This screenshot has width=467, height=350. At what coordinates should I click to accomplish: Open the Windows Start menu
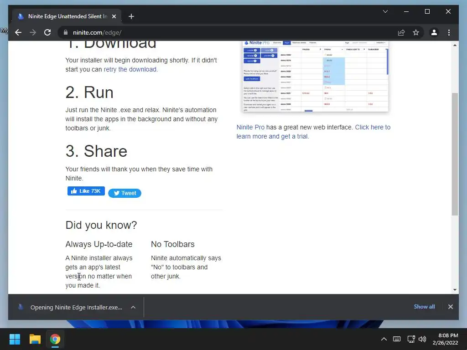tap(15, 339)
